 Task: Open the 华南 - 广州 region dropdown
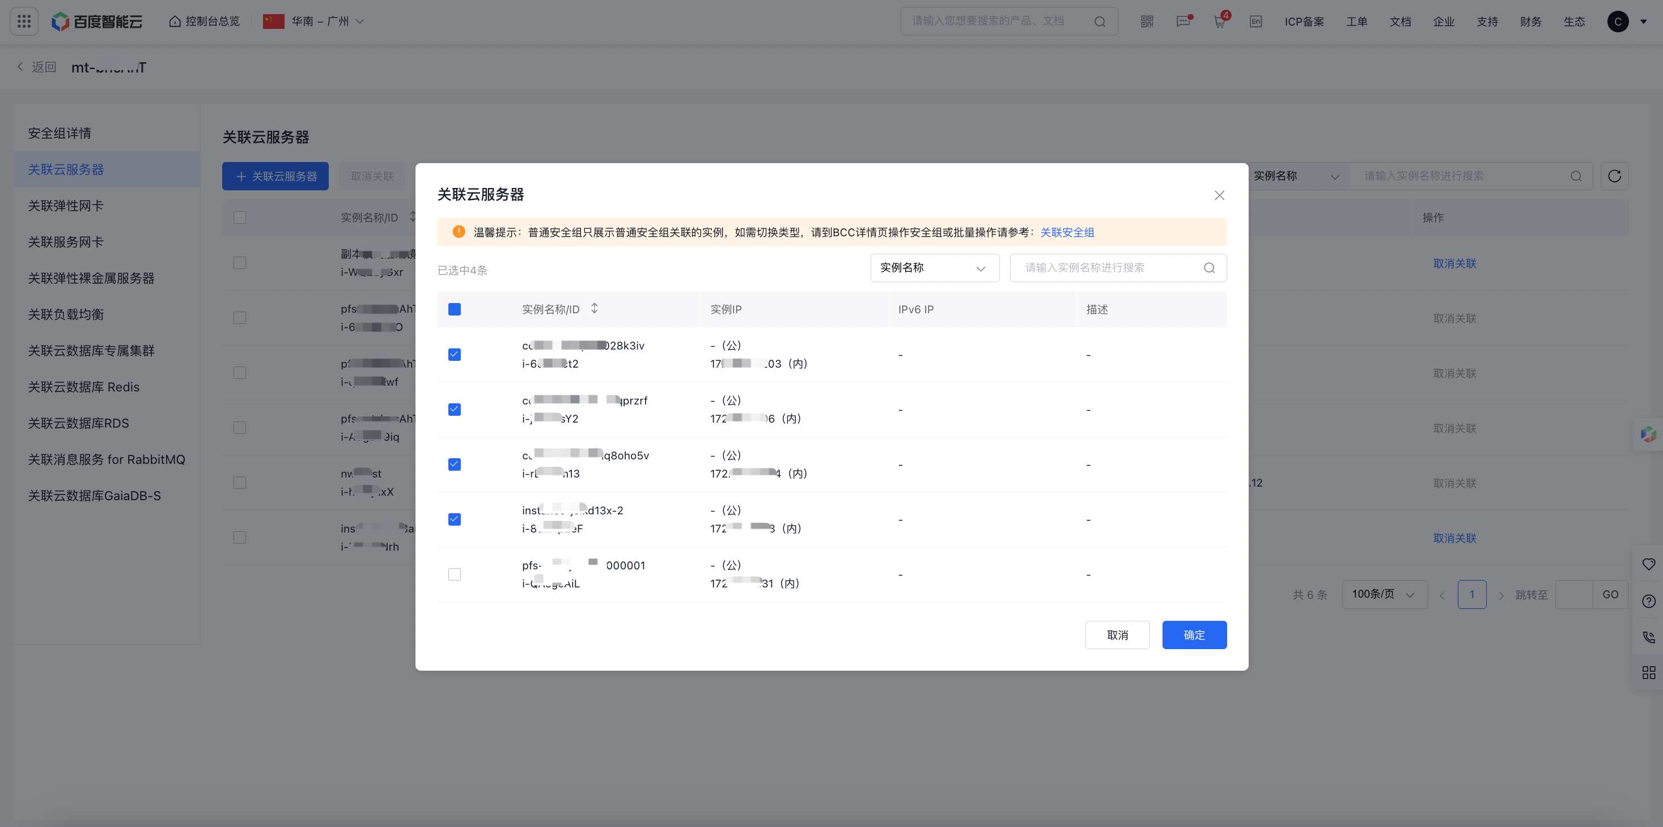tap(328, 22)
